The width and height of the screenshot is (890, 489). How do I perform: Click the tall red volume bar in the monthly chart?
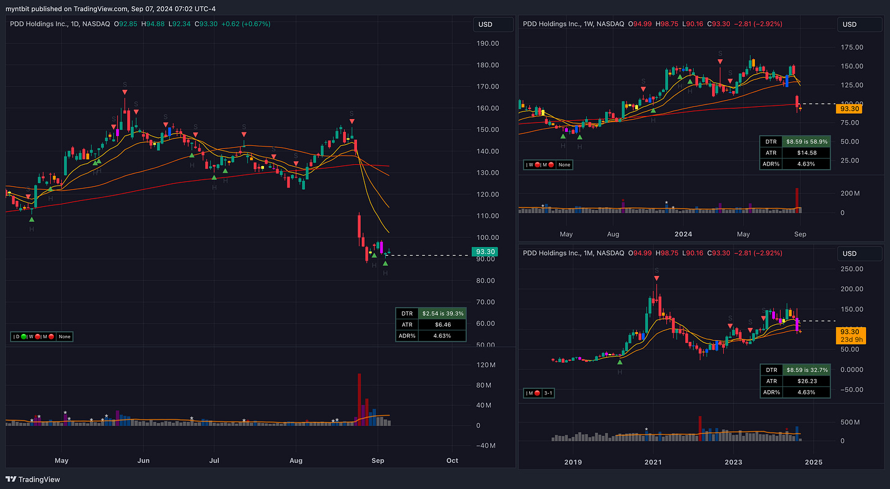coord(699,428)
